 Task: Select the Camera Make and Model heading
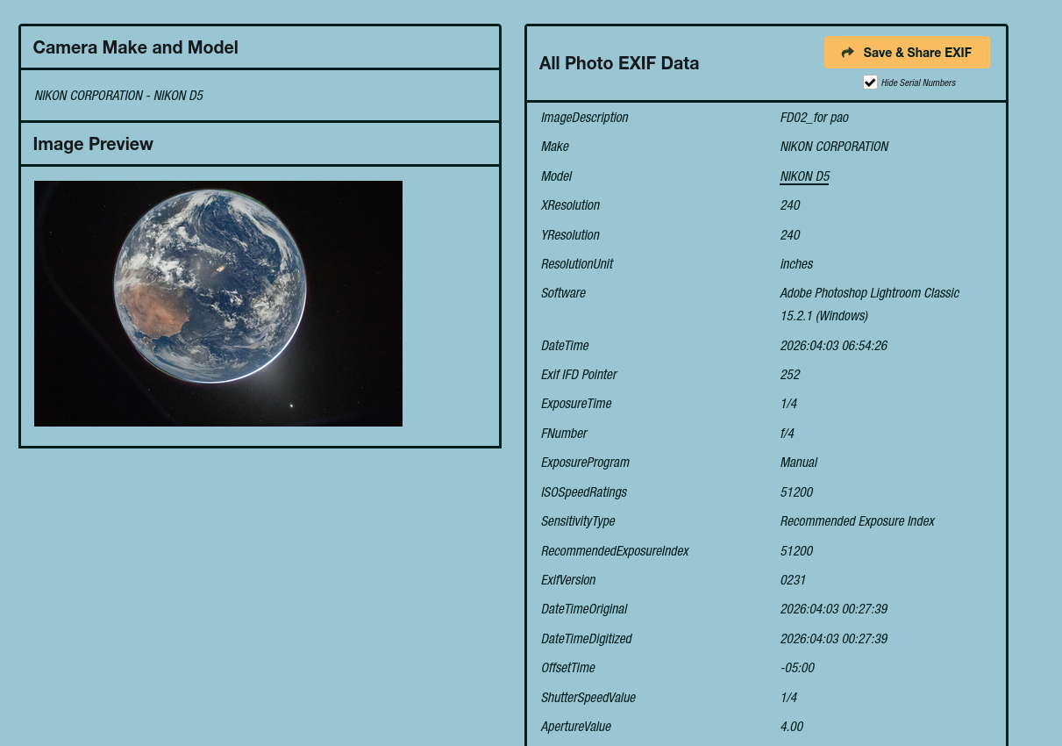click(x=136, y=47)
